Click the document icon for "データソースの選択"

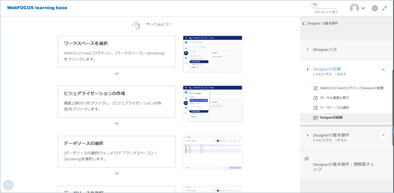[315, 108]
